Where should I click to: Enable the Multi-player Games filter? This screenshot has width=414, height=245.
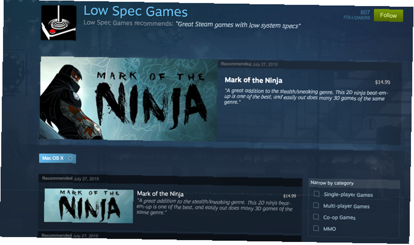pyautogui.click(x=316, y=205)
